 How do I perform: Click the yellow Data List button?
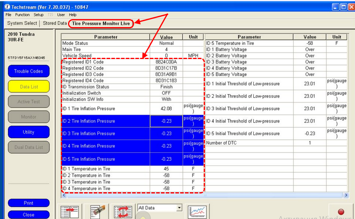[x=28, y=87]
